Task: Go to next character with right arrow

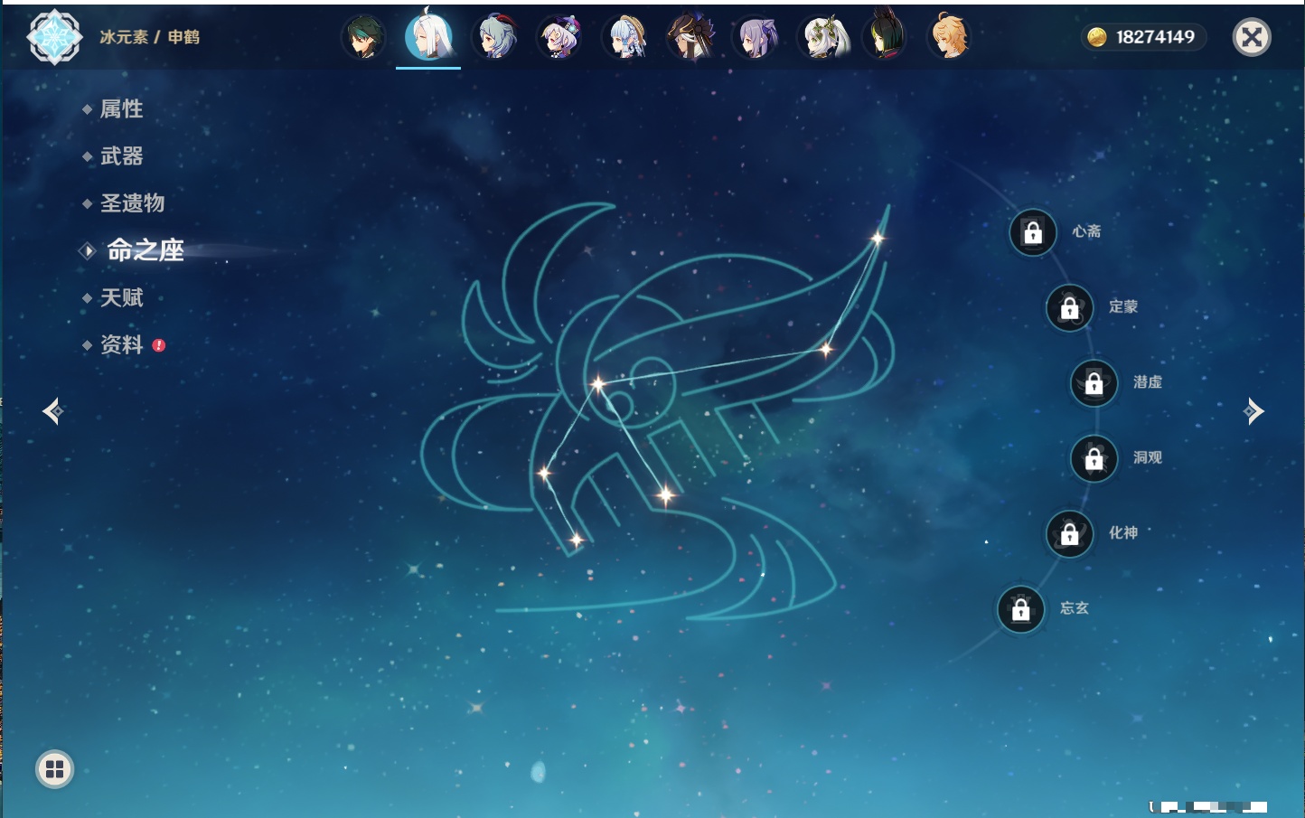Action: 1253,411
